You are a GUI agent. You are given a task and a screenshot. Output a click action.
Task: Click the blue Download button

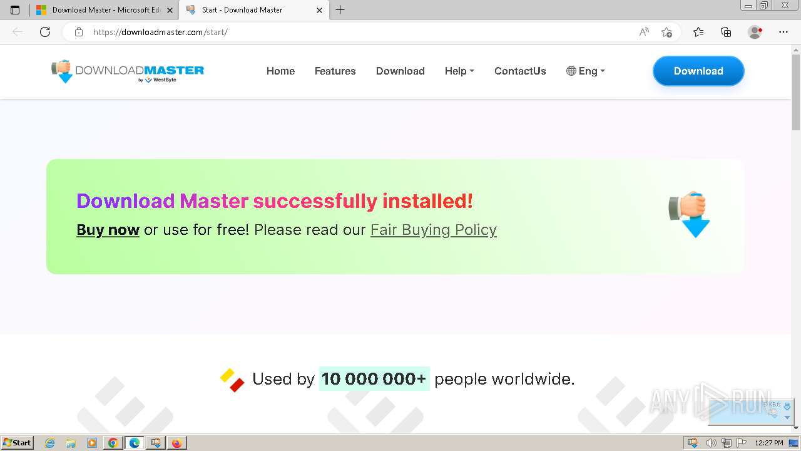tap(698, 71)
